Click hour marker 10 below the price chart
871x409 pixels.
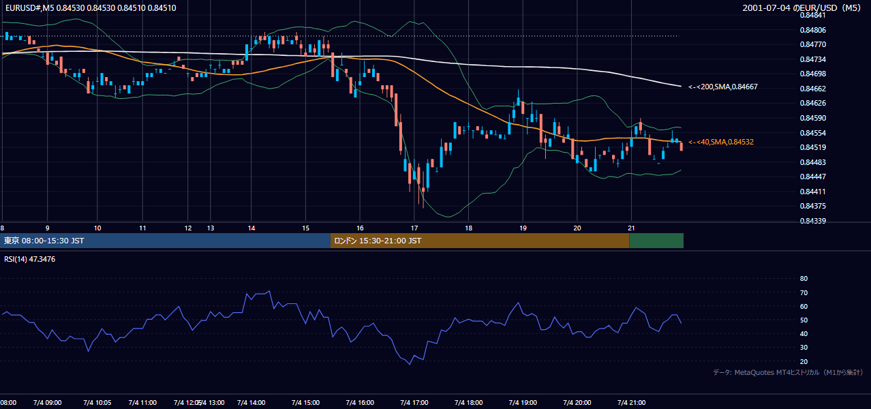pyautogui.click(x=97, y=228)
